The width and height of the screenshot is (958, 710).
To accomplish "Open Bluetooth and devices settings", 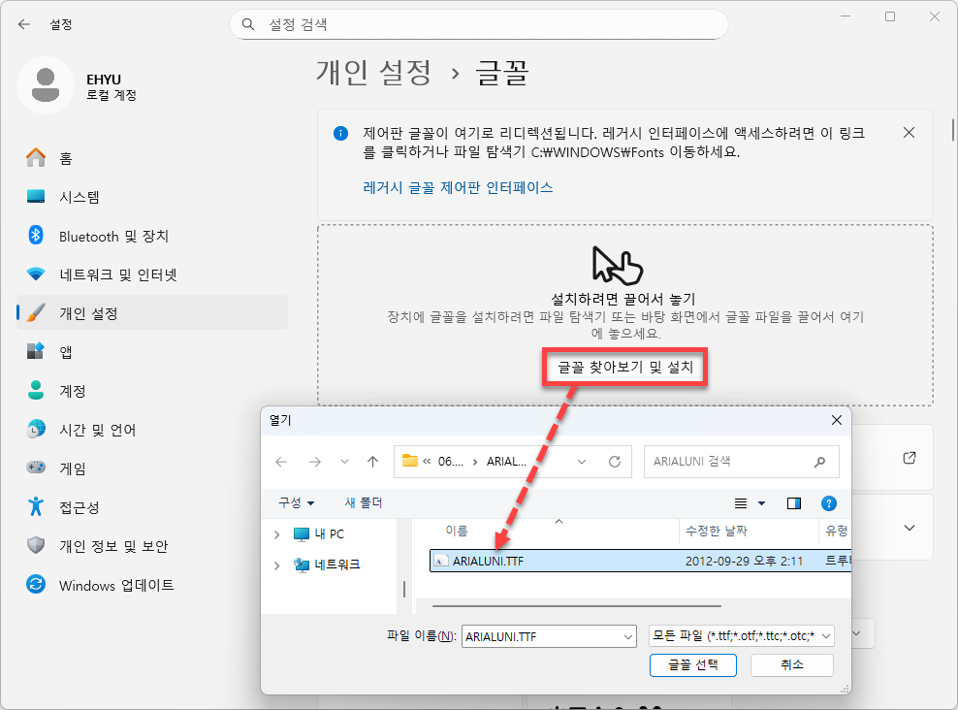I will pyautogui.click(x=113, y=236).
